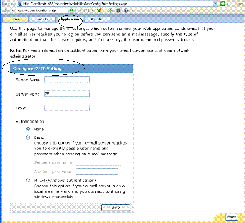This screenshot has height=223, width=245.
Task: Click the green go arrow icon
Action: [x=222, y=3]
